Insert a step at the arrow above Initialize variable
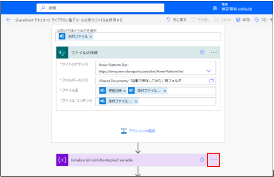Viewport: 274px width, 177px height. (x=138, y=148)
